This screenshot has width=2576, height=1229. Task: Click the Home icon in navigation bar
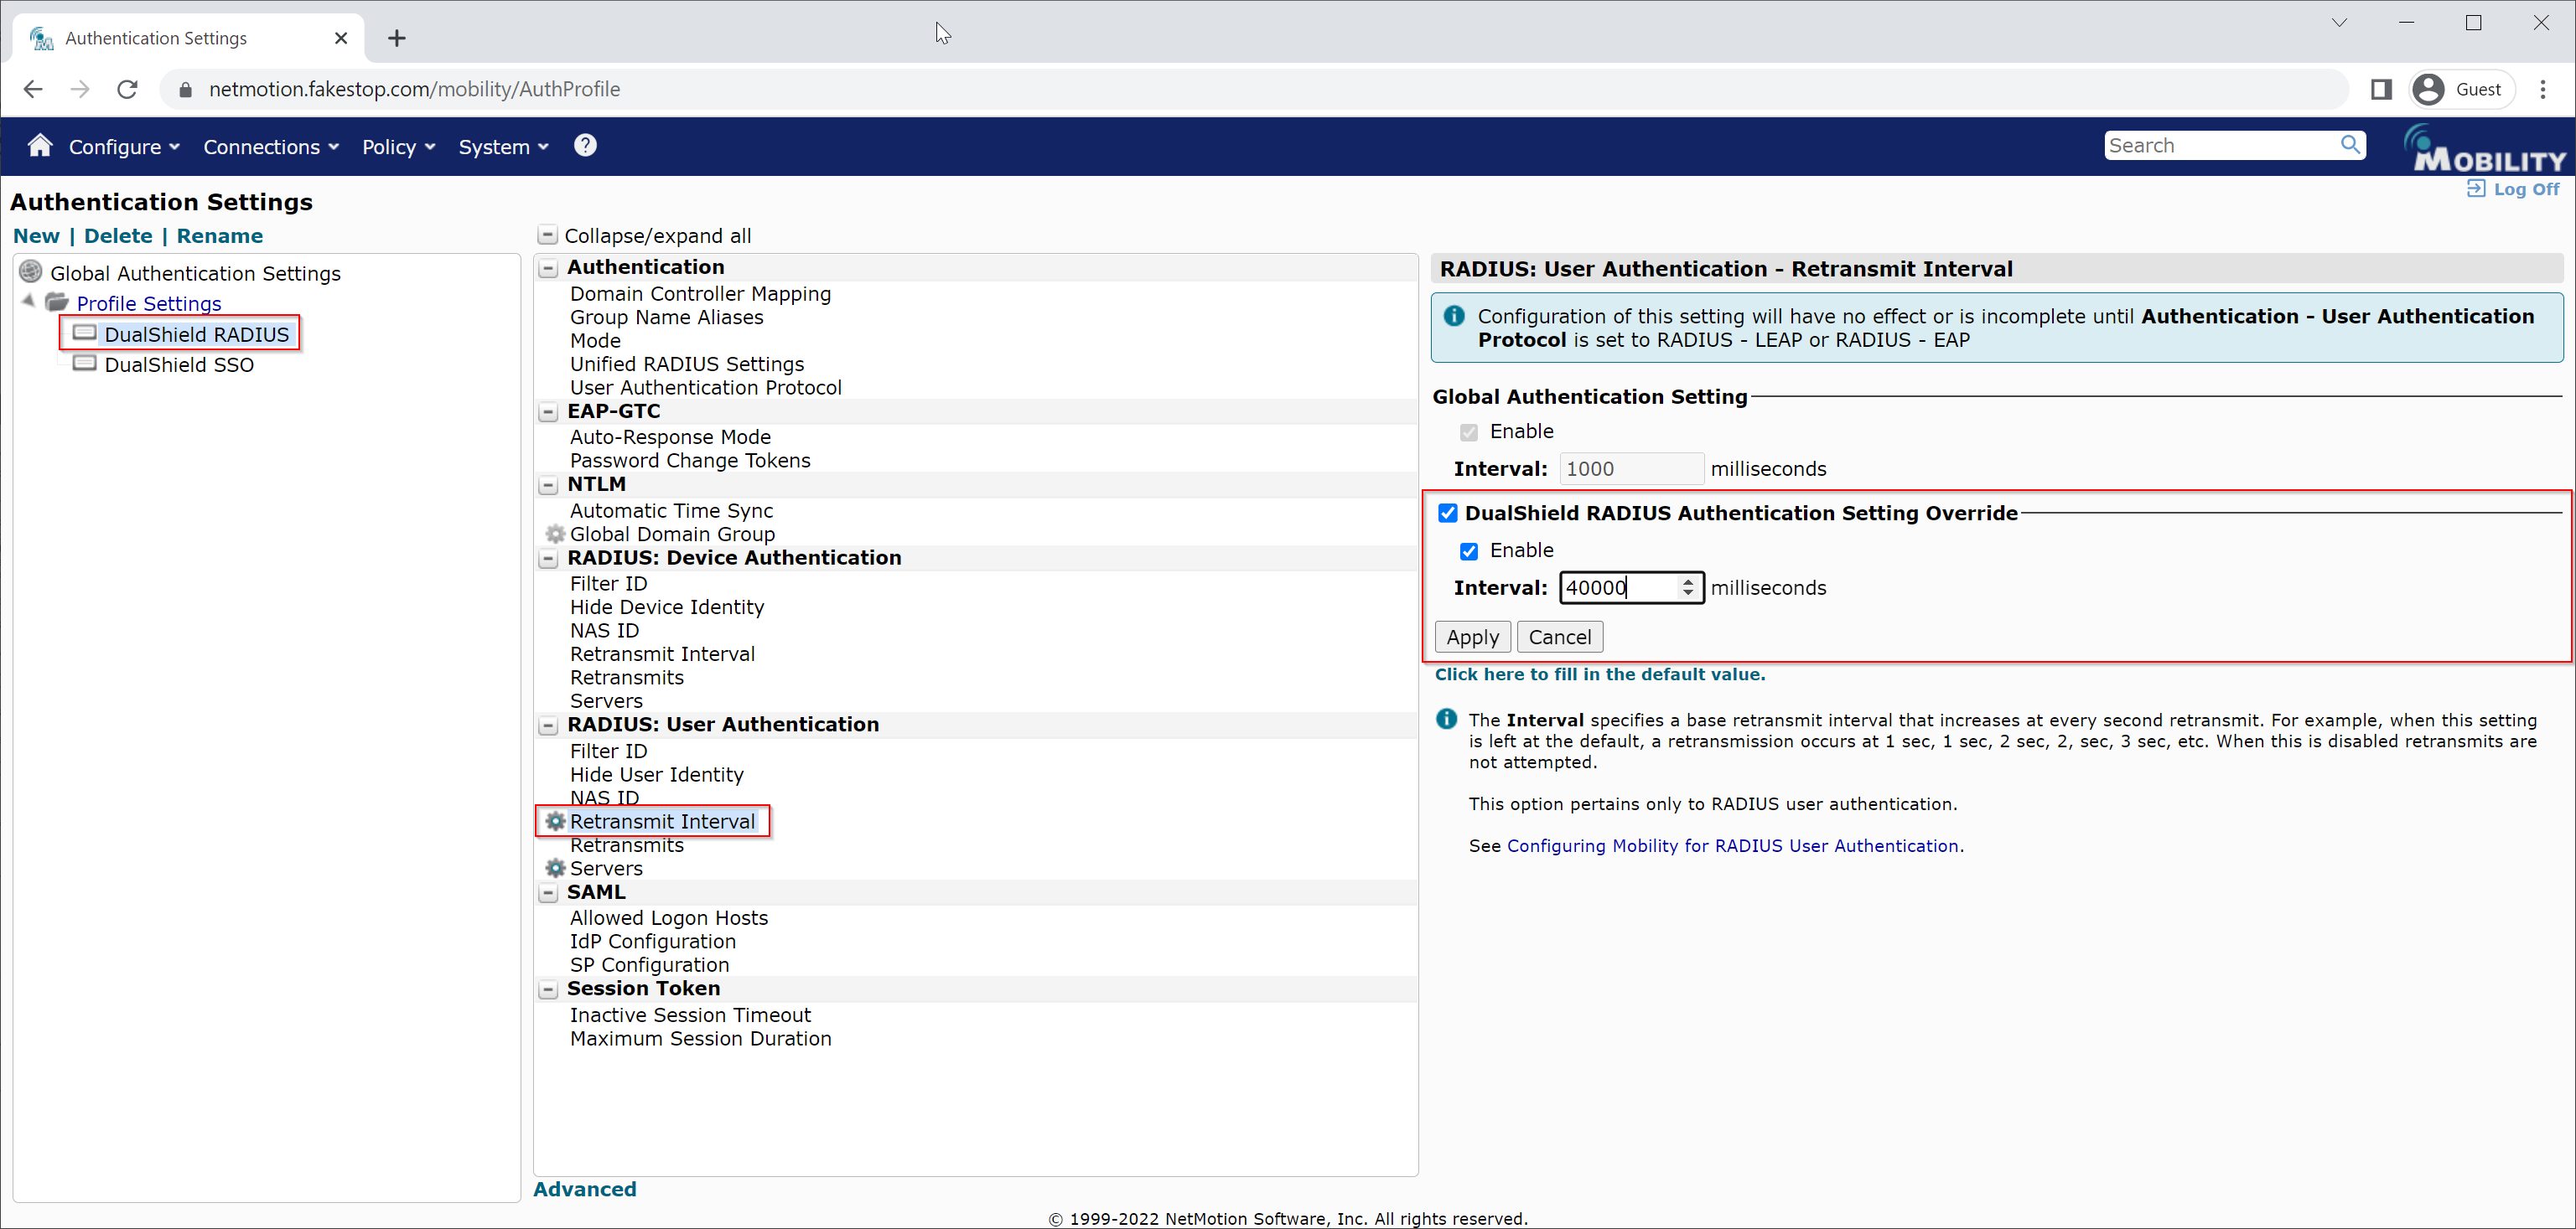(40, 146)
